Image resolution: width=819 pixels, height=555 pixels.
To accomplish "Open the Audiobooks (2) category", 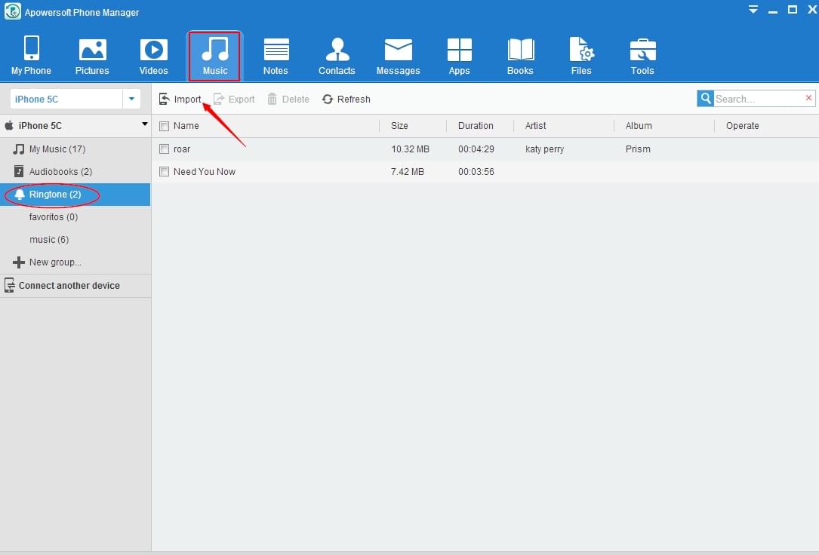I will tap(60, 172).
